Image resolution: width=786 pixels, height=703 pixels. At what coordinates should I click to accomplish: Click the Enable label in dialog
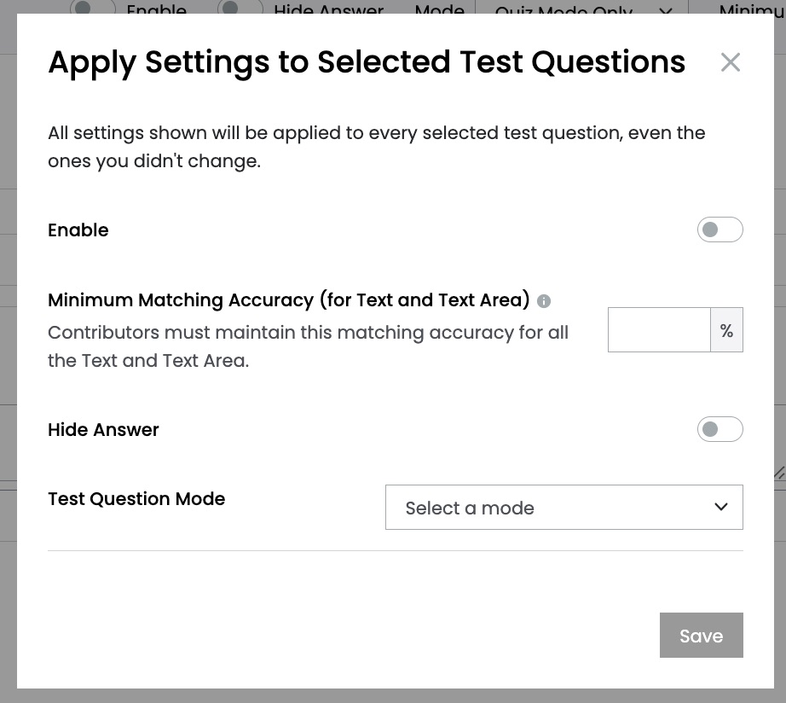point(78,229)
